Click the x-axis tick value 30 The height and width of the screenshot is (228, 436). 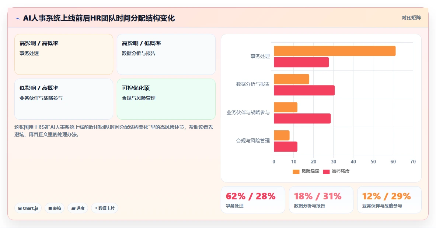pos(334,162)
